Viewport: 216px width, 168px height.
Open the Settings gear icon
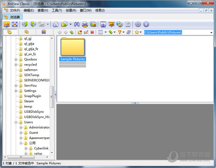click(x=138, y=24)
